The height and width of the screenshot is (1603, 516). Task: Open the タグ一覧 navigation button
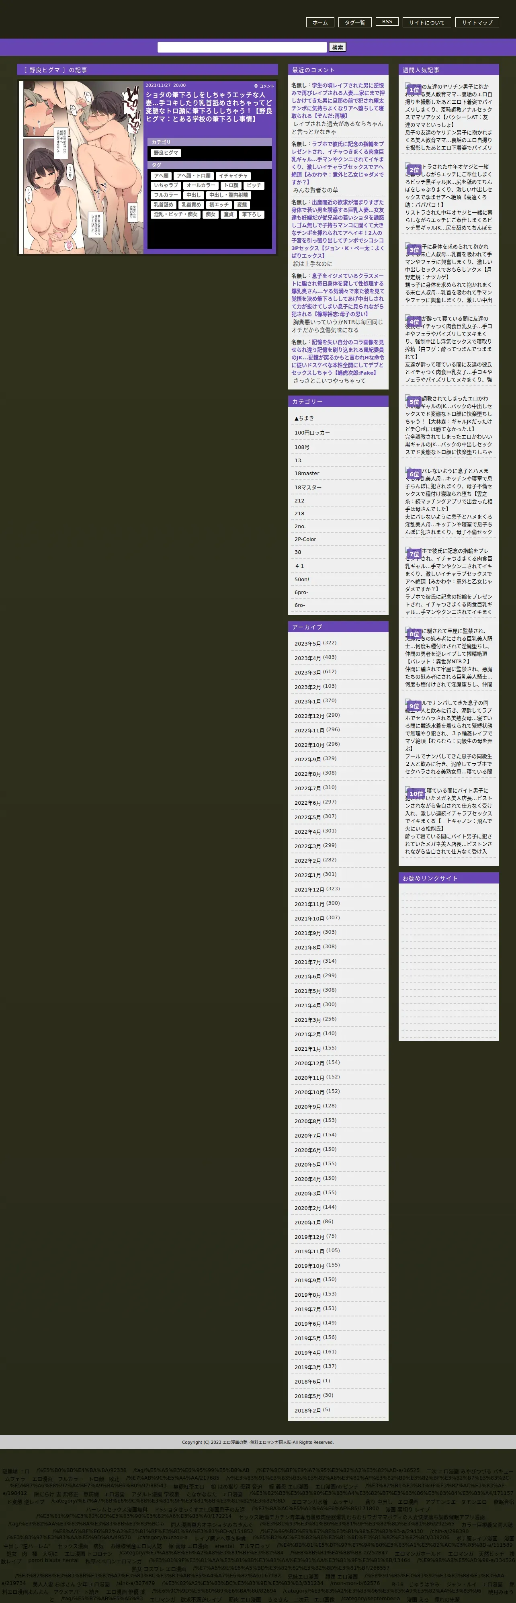355,23
